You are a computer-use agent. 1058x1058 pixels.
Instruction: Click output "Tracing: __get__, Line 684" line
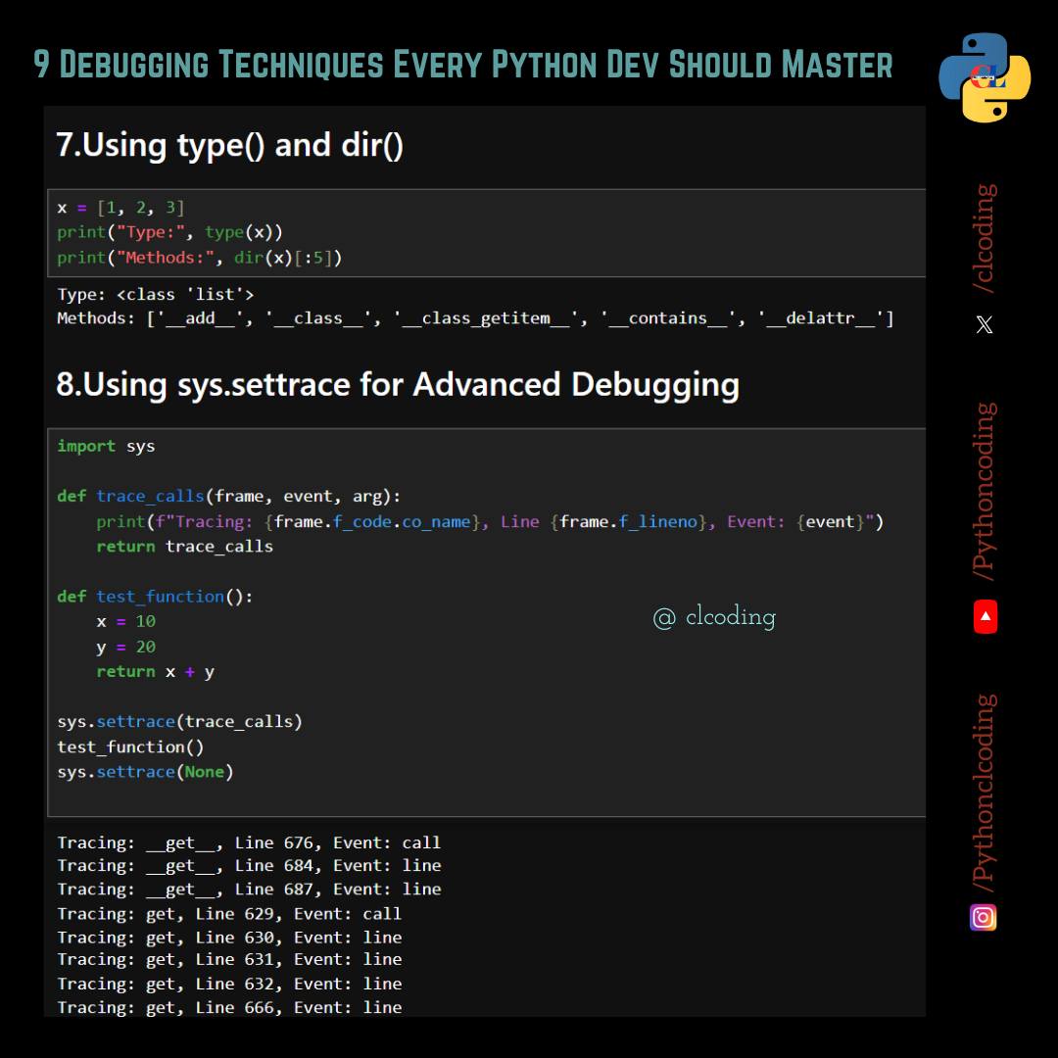(249, 866)
